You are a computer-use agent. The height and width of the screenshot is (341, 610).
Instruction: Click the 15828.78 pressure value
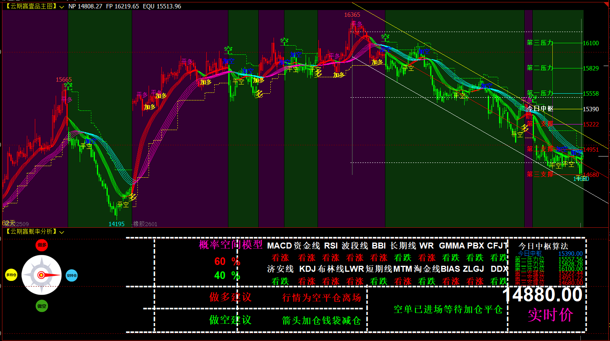(570, 265)
